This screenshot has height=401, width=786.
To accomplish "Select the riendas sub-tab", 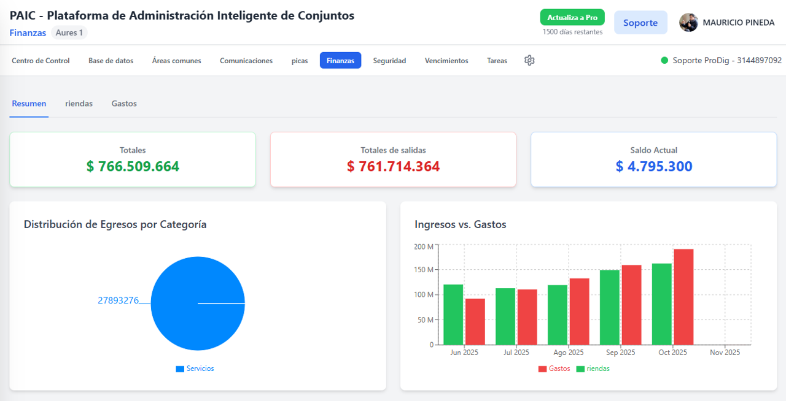I will [x=79, y=104].
